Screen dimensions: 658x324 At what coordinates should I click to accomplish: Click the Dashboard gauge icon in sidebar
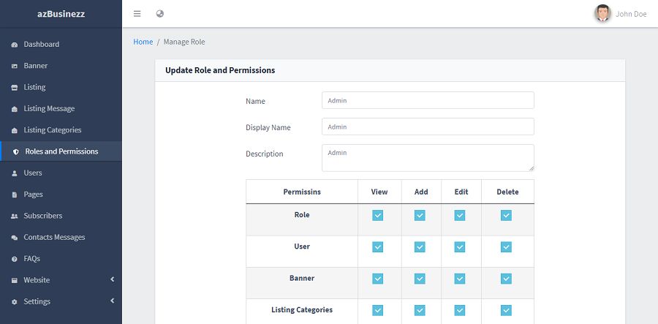[x=15, y=45]
